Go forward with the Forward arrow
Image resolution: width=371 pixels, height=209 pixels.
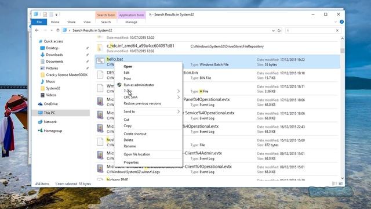(x=45, y=30)
